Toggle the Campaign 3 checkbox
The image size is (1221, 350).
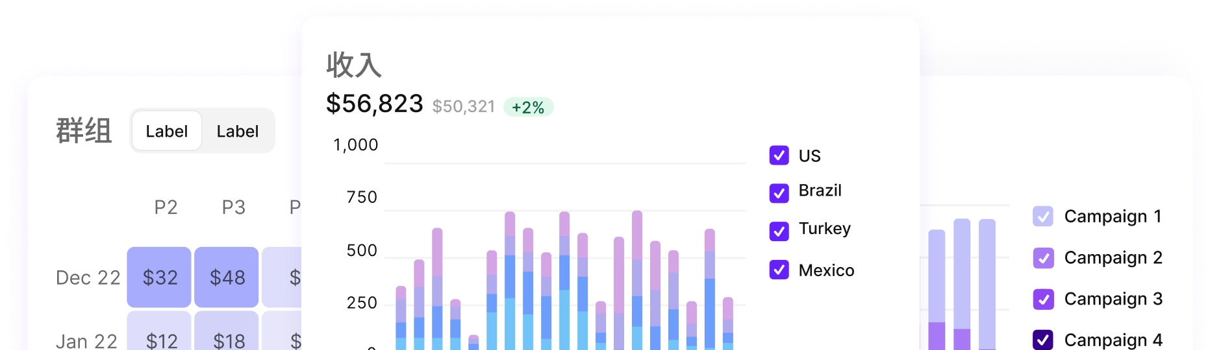pos(1043,299)
